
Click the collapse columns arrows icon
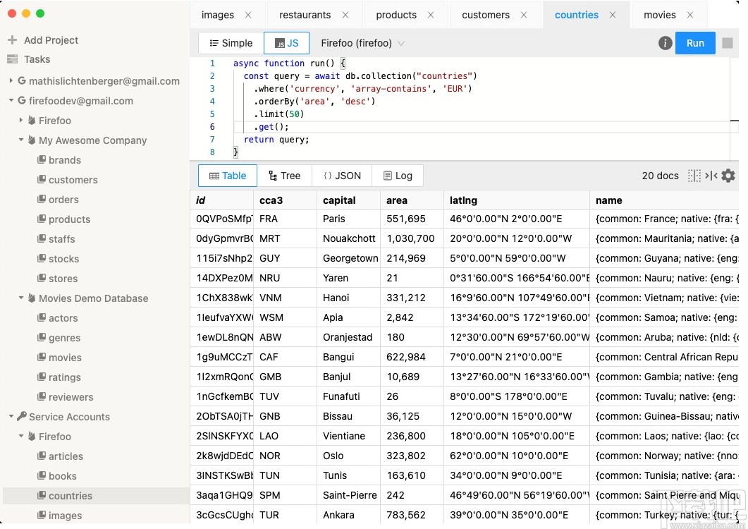coord(711,176)
